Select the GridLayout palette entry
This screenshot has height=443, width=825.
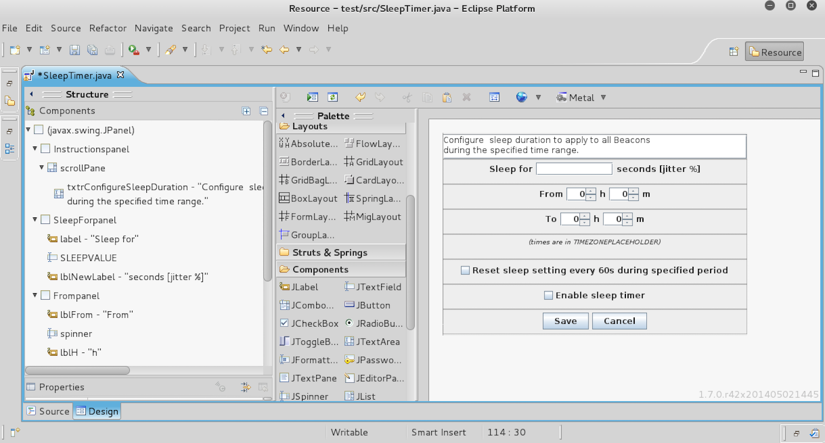click(373, 162)
